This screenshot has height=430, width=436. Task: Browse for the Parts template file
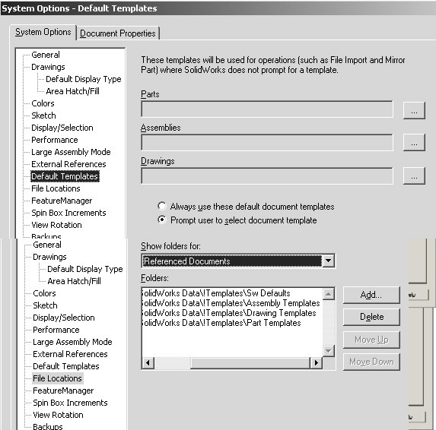414,110
